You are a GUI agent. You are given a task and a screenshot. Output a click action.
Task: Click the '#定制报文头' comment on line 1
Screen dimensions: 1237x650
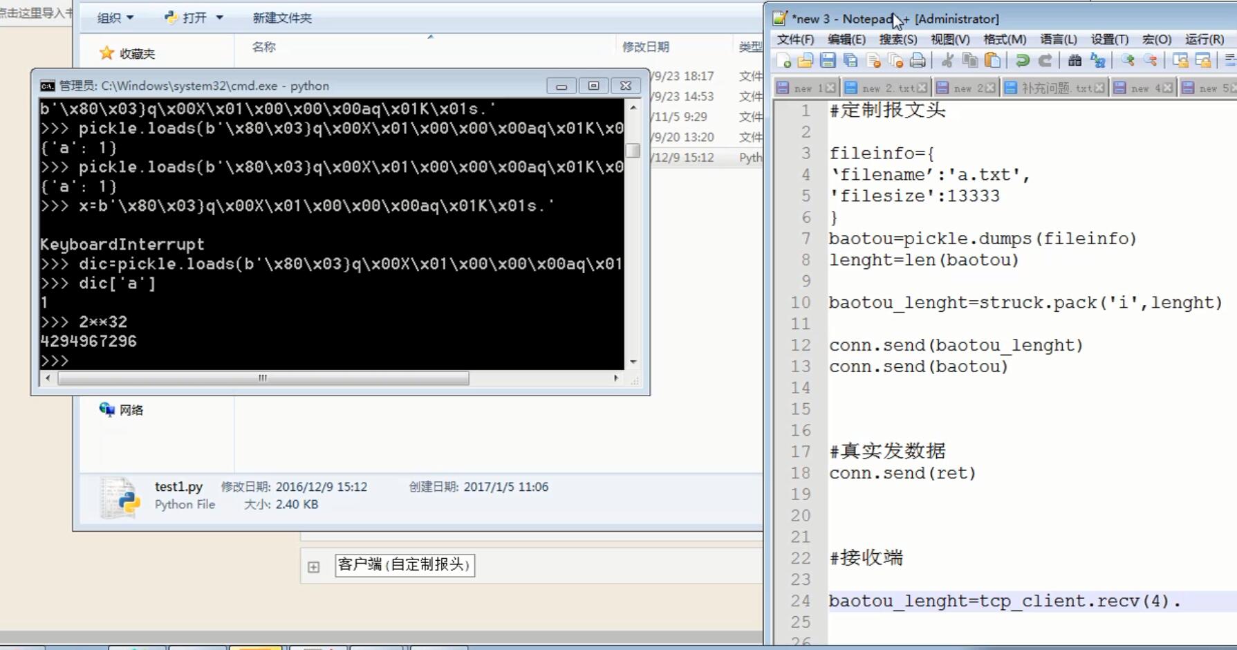point(887,110)
